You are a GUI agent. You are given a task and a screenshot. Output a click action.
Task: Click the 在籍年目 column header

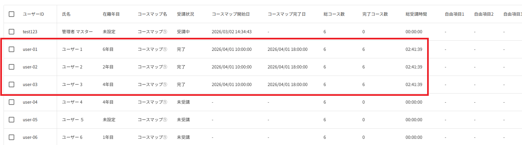tap(111, 14)
